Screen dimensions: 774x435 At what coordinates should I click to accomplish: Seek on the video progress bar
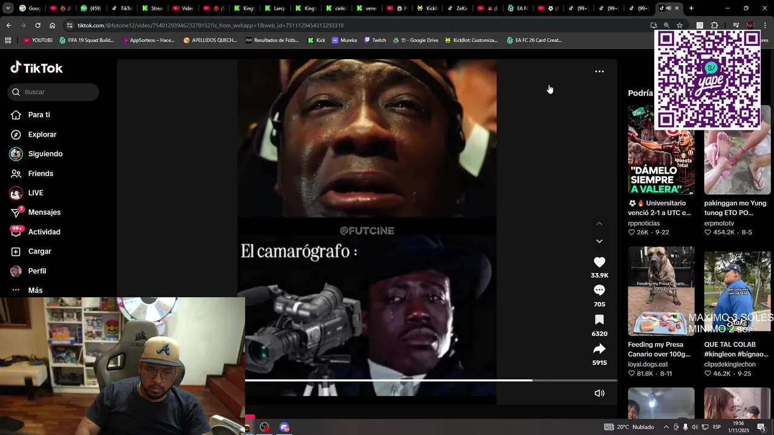[x=431, y=381]
